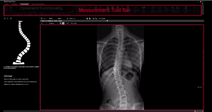This screenshot has width=212, height=112.
Task: Click the first study navigation icon
Action: 87,18
